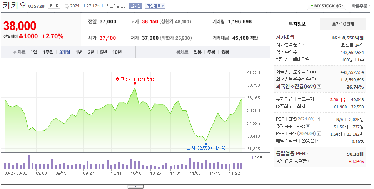Select the 3개월 line chart period

pyautogui.click(x=65, y=52)
